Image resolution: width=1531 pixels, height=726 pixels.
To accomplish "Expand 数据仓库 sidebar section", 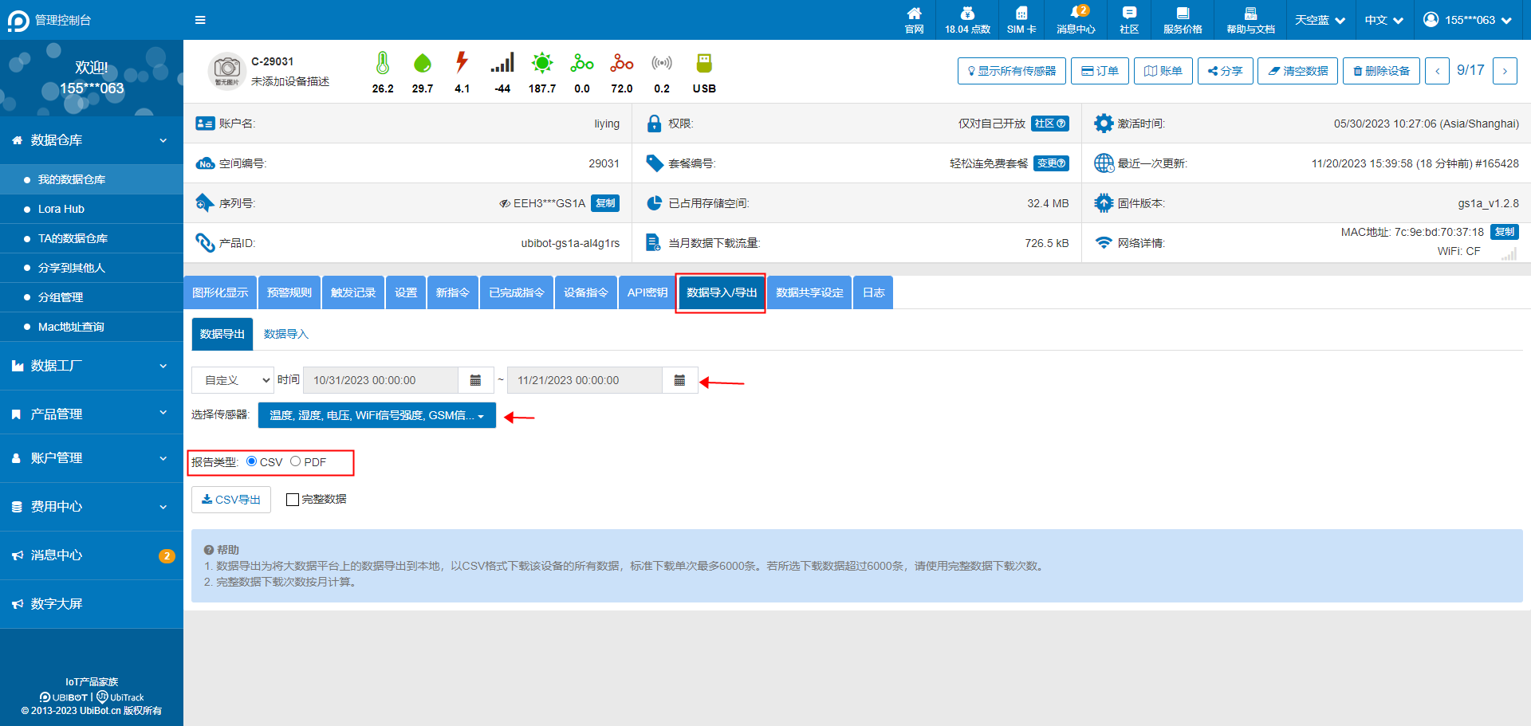I will pos(92,140).
